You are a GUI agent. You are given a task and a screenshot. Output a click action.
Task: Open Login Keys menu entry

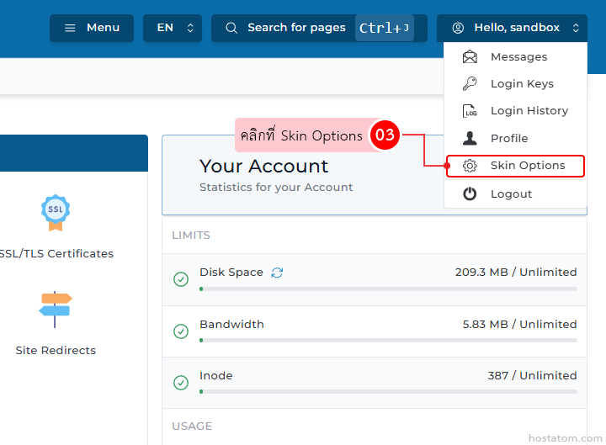click(x=515, y=84)
